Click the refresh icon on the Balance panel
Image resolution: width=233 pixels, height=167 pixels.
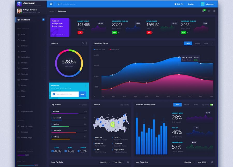click(83, 43)
